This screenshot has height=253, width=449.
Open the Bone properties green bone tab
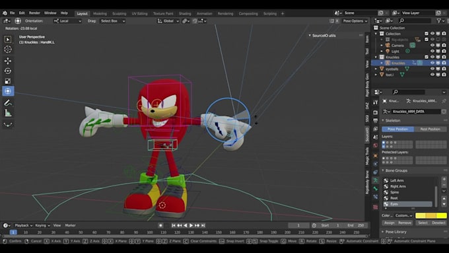376,188
